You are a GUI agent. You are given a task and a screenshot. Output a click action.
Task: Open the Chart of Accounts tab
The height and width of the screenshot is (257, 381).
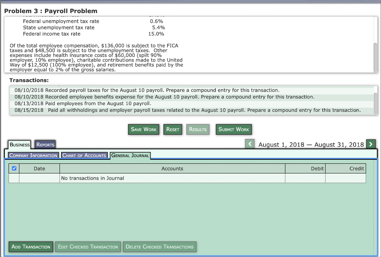84,155
